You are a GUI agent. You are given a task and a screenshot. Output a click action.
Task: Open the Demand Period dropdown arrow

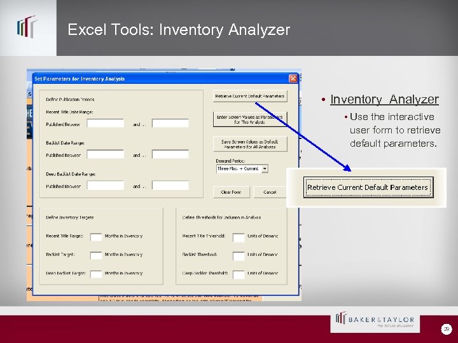tap(265, 168)
